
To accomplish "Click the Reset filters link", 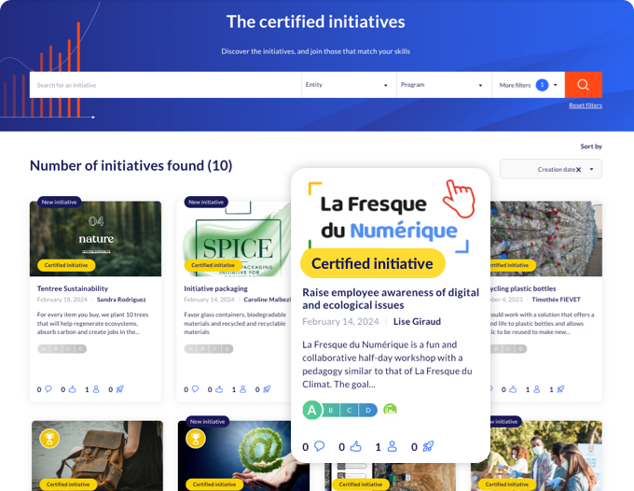I will (586, 105).
